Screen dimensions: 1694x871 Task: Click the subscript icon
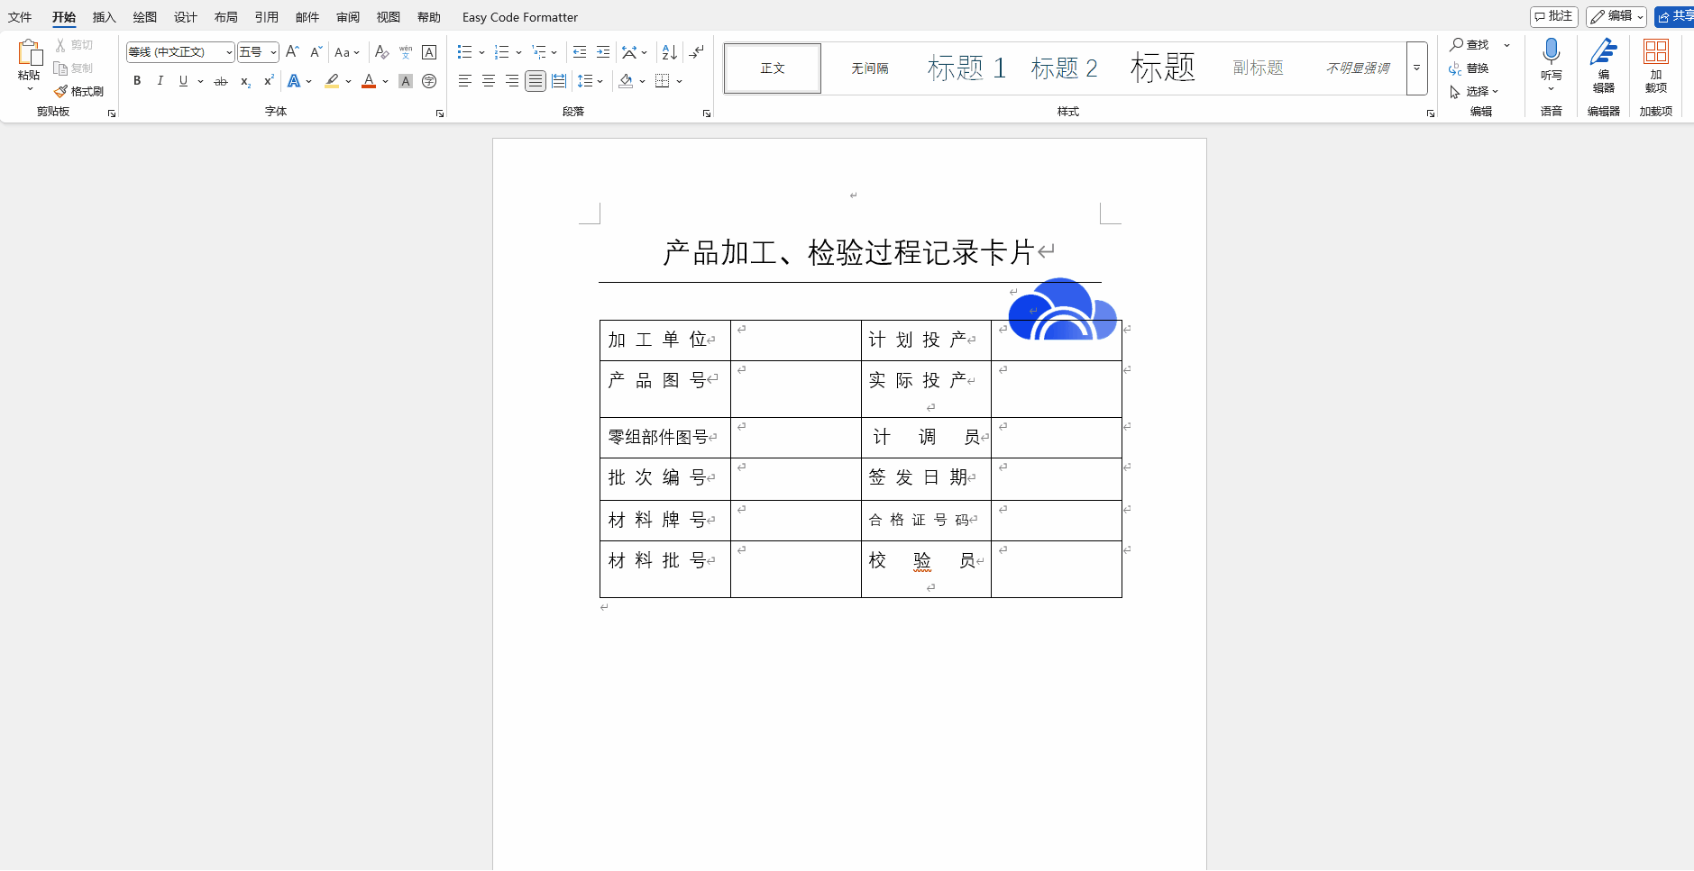[245, 81]
